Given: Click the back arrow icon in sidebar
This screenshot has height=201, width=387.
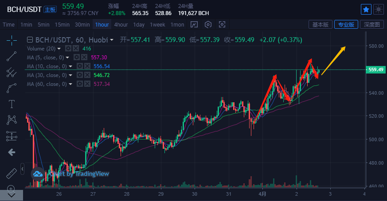Looking at the screenshot, I should tap(12, 152).
